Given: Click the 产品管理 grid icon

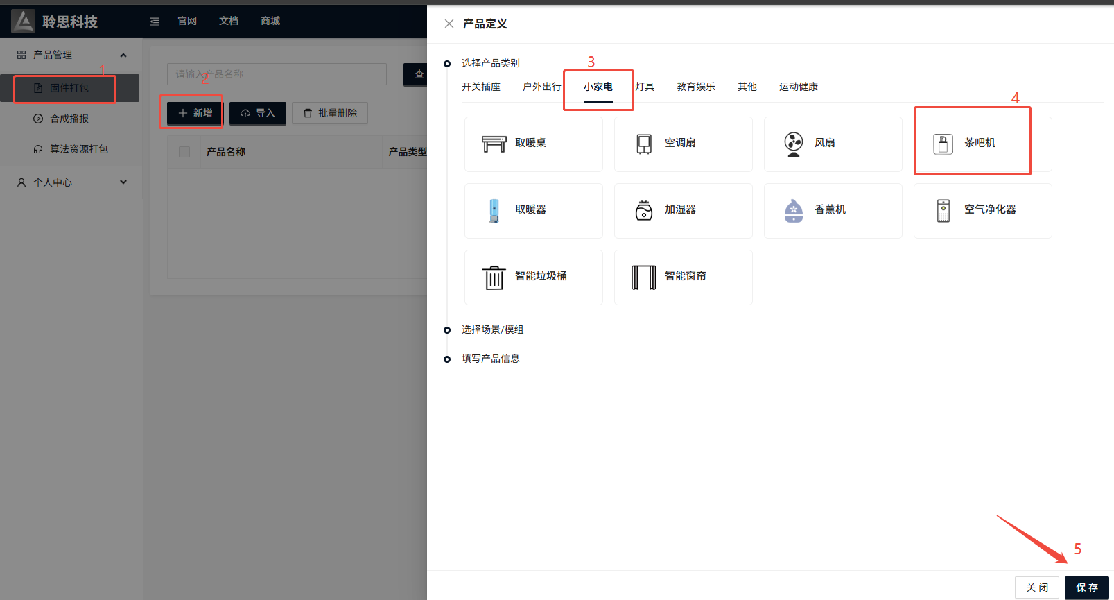Looking at the screenshot, I should 21,55.
